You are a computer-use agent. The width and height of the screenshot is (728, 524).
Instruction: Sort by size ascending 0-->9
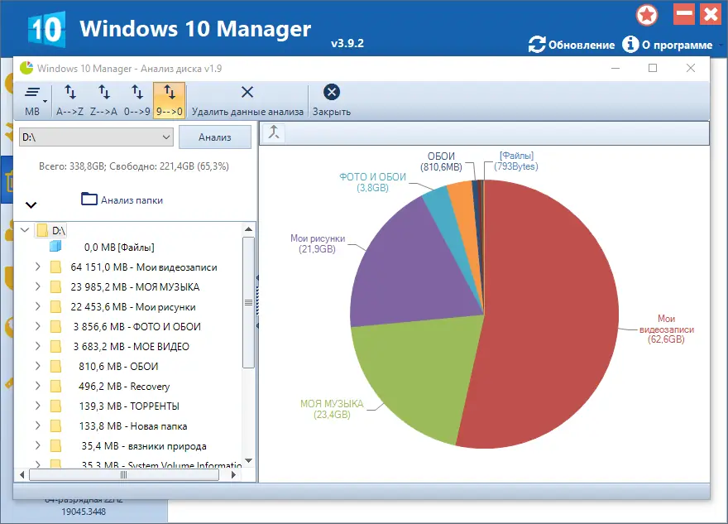(137, 100)
